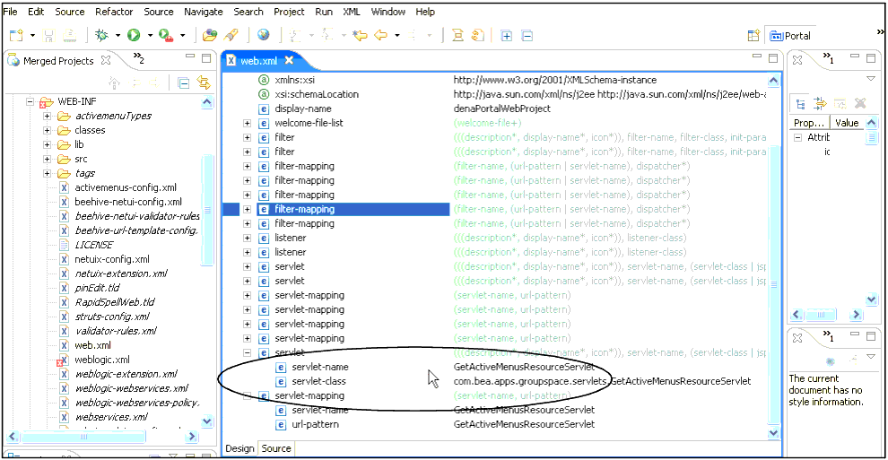Select the web.xml editor tab
Image resolution: width=888 pixels, height=460 pixels.
[x=259, y=61]
